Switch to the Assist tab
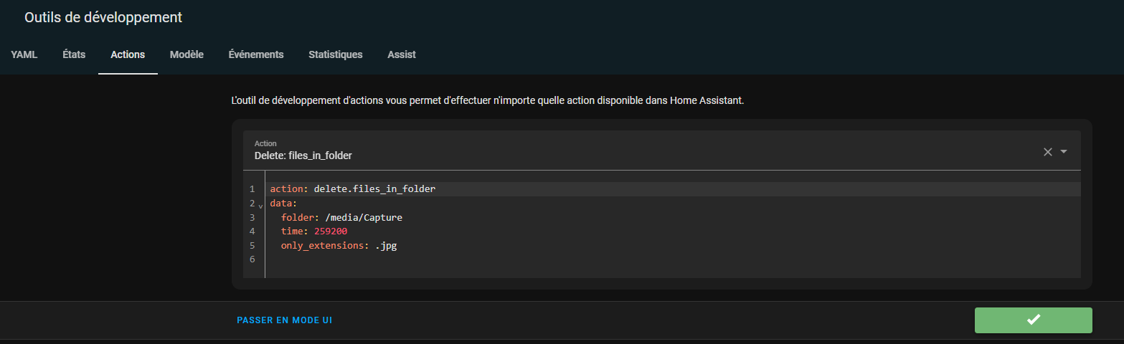The image size is (1124, 344). [x=402, y=54]
